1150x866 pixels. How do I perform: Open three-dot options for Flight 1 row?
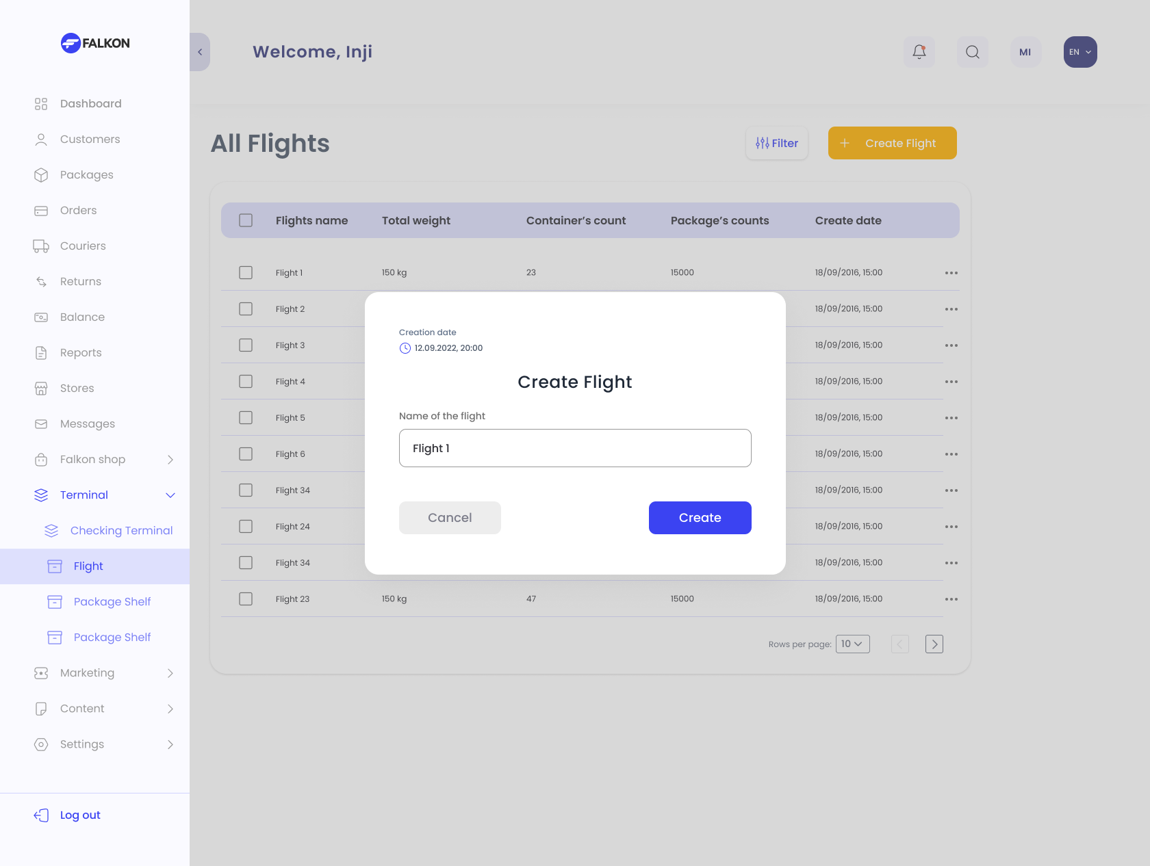click(951, 273)
